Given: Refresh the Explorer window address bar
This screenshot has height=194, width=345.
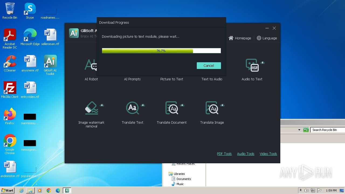Looking at the screenshot, I should point(306,130).
